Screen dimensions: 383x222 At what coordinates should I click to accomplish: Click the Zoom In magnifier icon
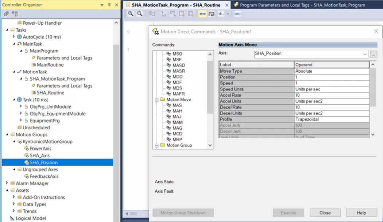pos(131,14)
